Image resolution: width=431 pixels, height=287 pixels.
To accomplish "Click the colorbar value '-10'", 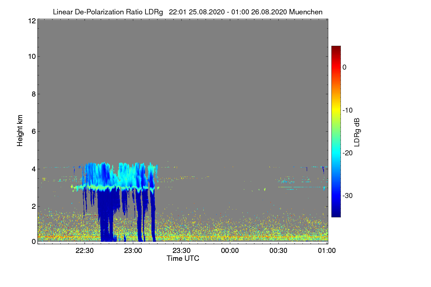I will click(348, 110).
